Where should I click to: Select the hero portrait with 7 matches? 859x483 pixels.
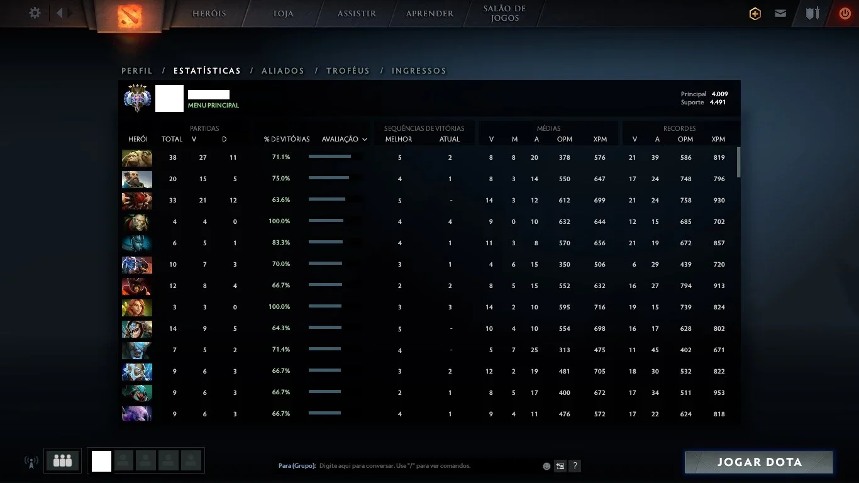[137, 350]
